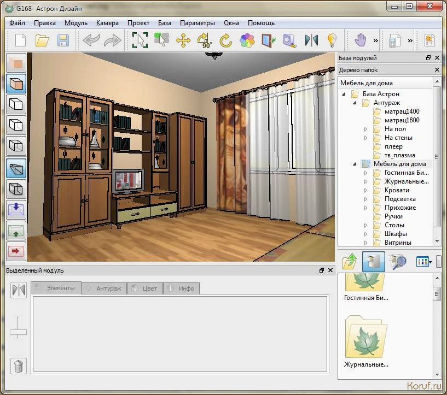Click the undo arrow in toolbar
The image size is (447, 395).
point(91,40)
